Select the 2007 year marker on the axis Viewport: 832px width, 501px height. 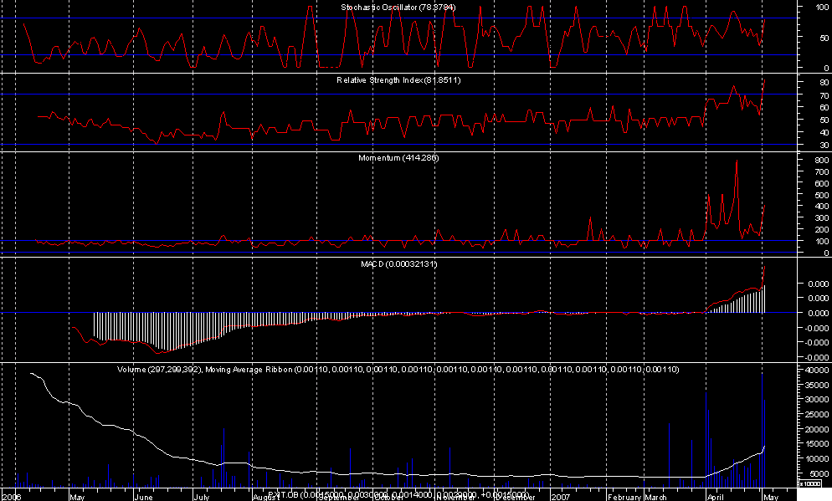[560, 496]
